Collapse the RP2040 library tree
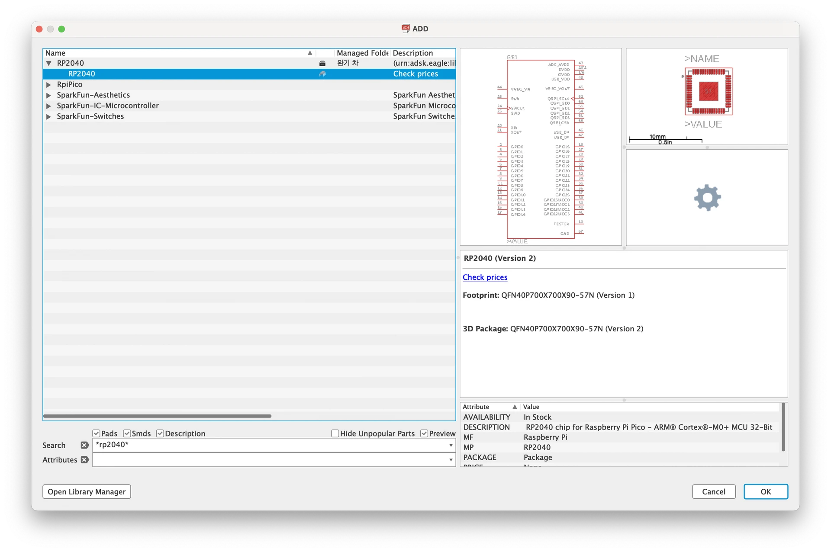 click(x=48, y=63)
